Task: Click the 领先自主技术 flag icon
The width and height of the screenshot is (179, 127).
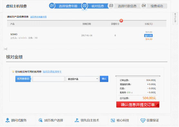Action: [x=77, y=120]
